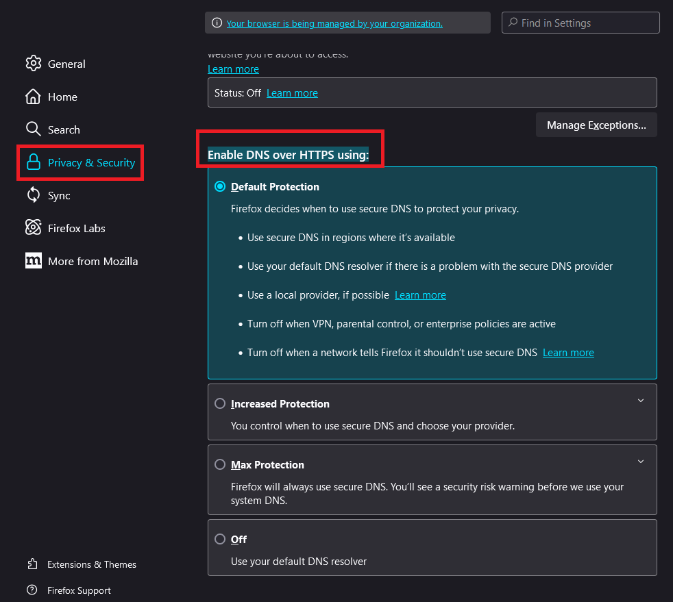Click Learn more after 'local provider, if possible'
The width and height of the screenshot is (673, 602).
click(420, 295)
